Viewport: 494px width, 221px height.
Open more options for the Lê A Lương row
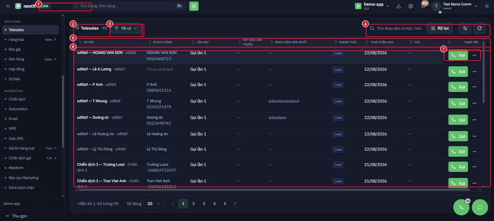tap(474, 72)
